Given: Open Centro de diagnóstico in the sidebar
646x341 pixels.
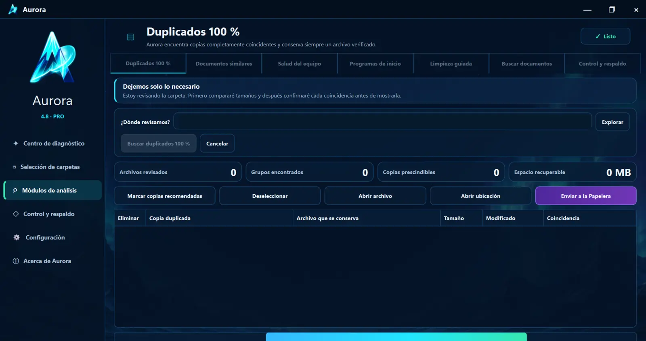Looking at the screenshot, I should pos(52,143).
